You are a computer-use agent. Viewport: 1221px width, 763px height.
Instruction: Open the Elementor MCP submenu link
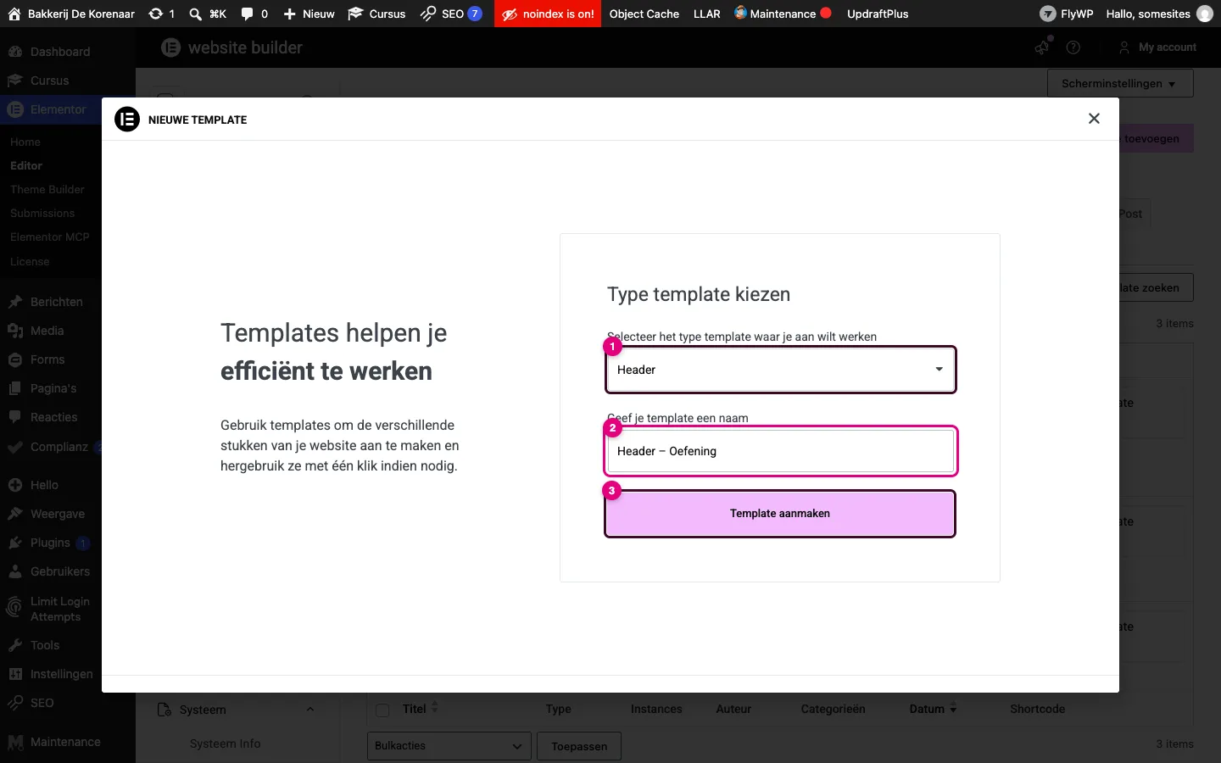click(x=49, y=237)
